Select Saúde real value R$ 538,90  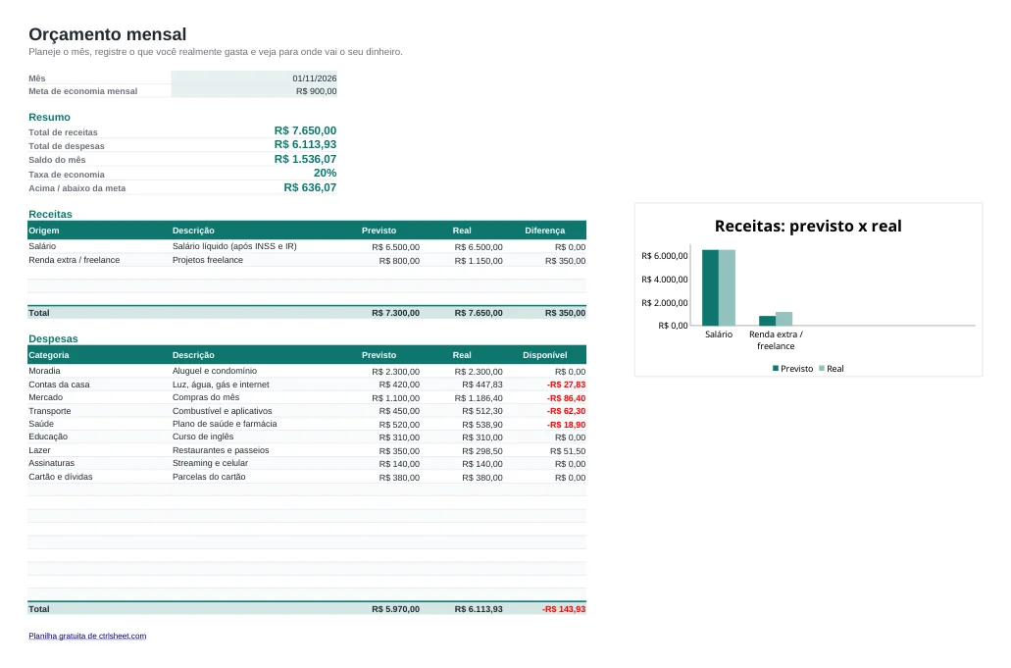482,425
